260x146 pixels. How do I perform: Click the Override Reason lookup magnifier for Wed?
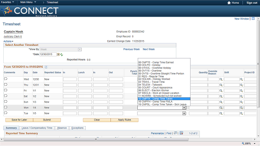point(221,79)
